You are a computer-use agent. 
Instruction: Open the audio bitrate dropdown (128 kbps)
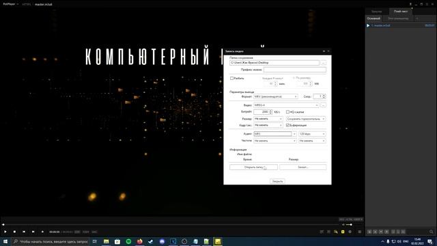pyautogui.click(x=312, y=134)
